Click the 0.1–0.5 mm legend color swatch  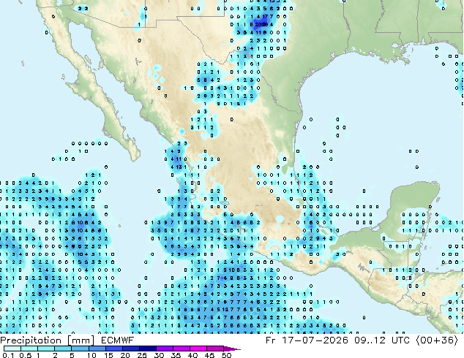point(12,349)
